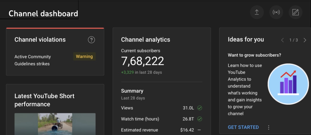The image size is (311, 135).
Task: Click the Channel analytics title
Action: 146,40
